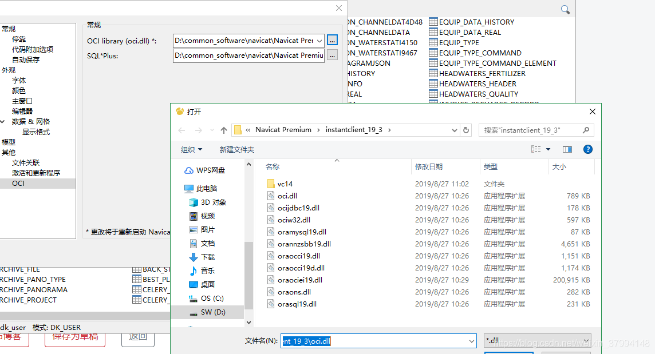This screenshot has width=655, height=354.
Task: Click instantclient_19_3 breadcrumb segment
Action: pos(354,130)
